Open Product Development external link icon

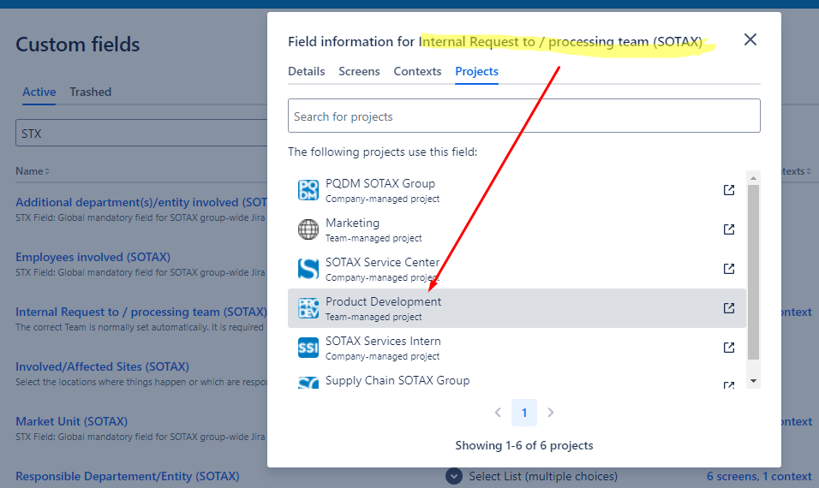729,308
